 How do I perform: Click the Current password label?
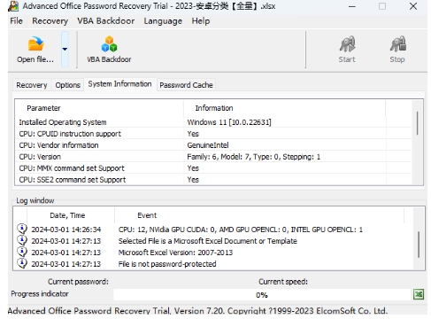click(x=78, y=282)
